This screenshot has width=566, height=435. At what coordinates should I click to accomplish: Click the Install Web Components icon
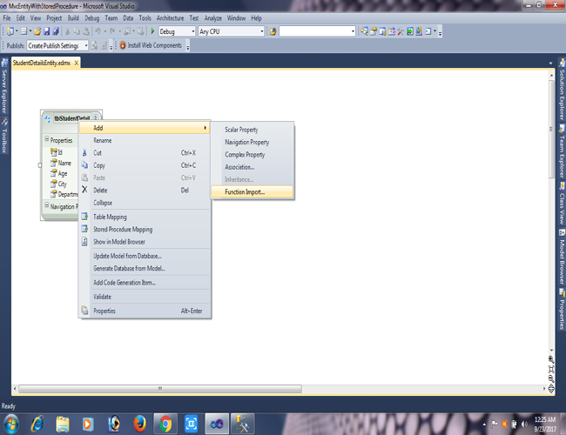pos(123,45)
